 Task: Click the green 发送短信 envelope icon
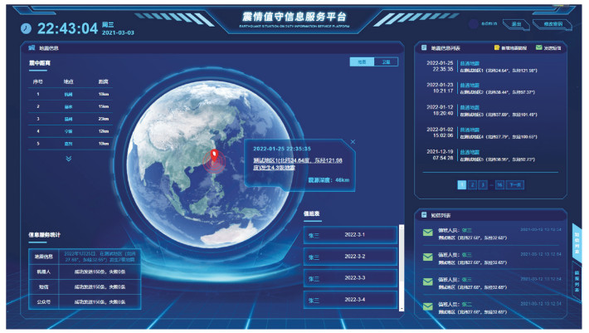tap(538, 48)
